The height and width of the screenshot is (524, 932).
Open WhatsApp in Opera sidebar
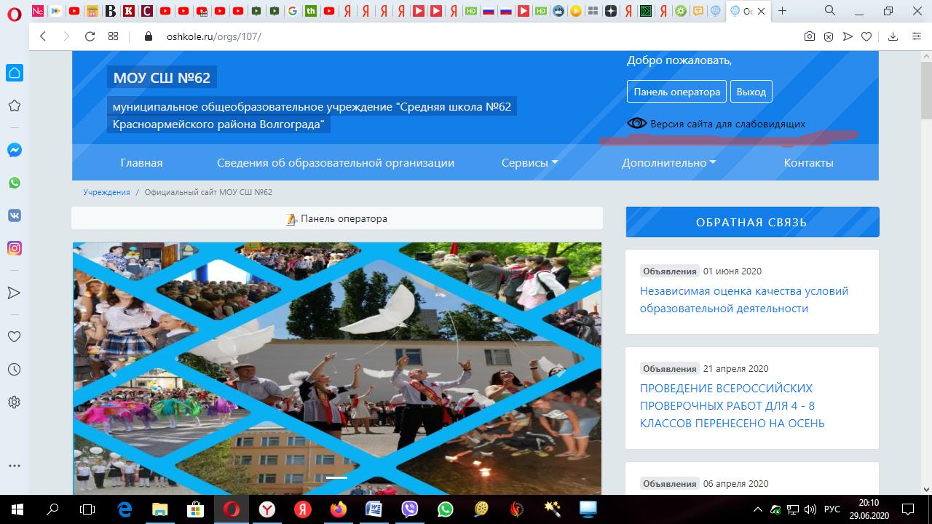click(14, 183)
